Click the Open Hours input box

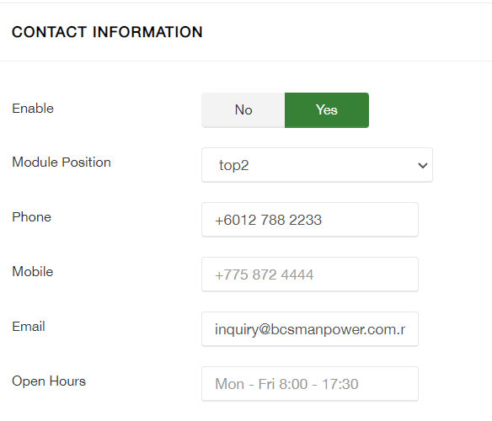click(310, 384)
